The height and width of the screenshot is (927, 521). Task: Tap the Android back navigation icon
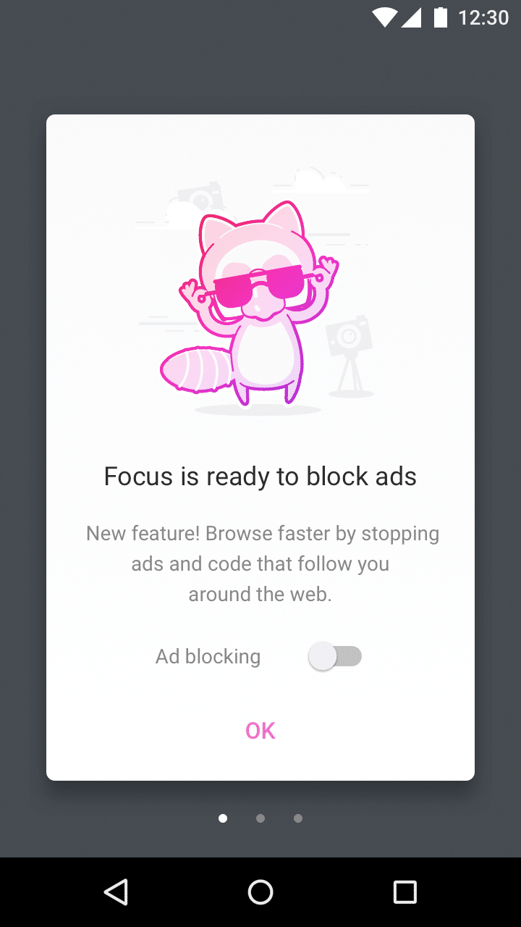pos(116,892)
